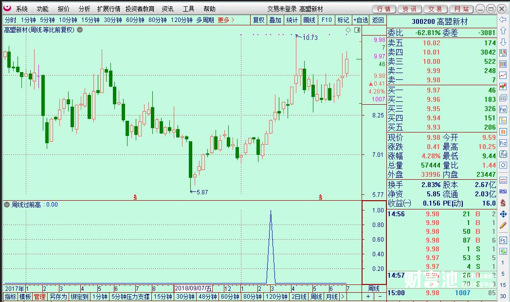The image size is (510, 302).
Task: Select the pencil drawing tool icon
Action: coord(503,225)
